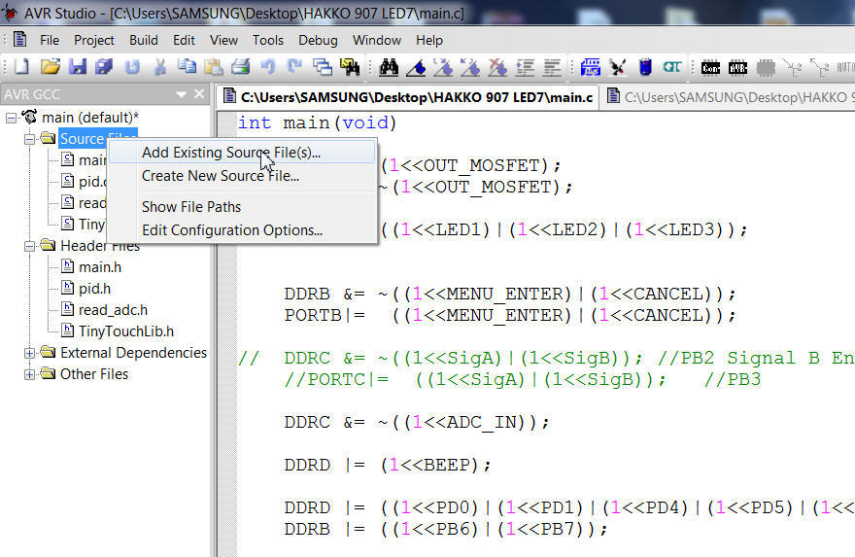This screenshot has width=855, height=557.
Task: Select read_adc.h in the tree
Action: pos(113,310)
